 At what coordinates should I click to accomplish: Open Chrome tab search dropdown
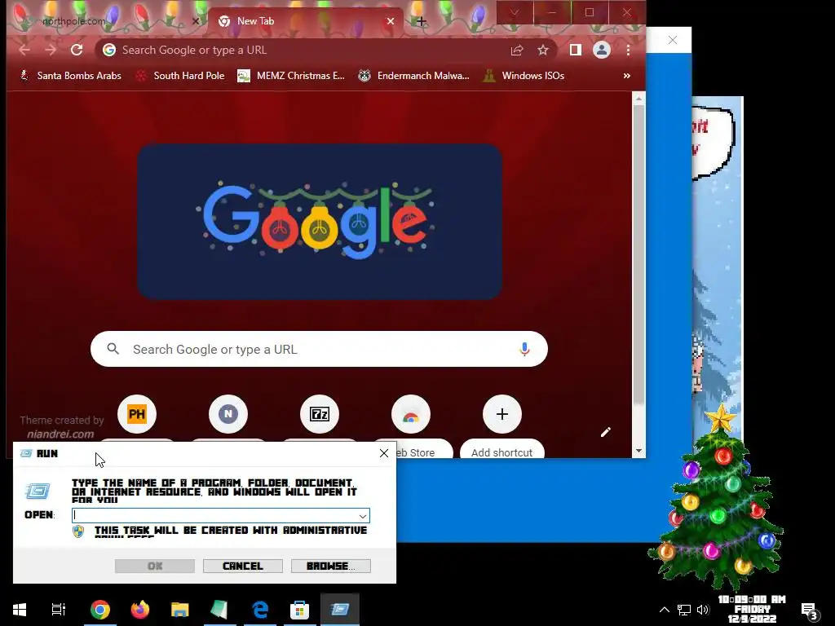pyautogui.click(x=515, y=12)
